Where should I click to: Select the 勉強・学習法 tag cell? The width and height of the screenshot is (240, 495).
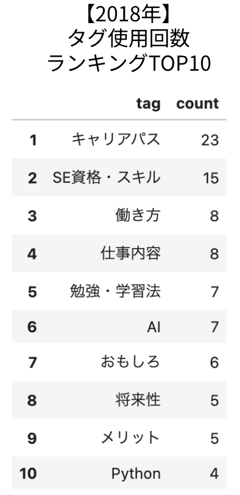pos(115,291)
